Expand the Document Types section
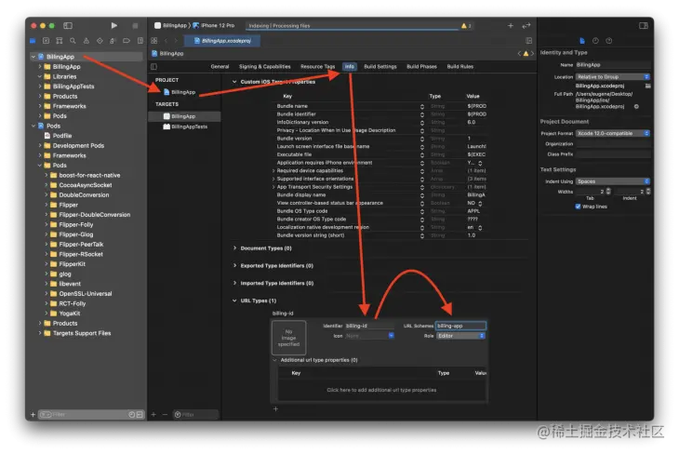The width and height of the screenshot is (679, 454). pos(234,248)
